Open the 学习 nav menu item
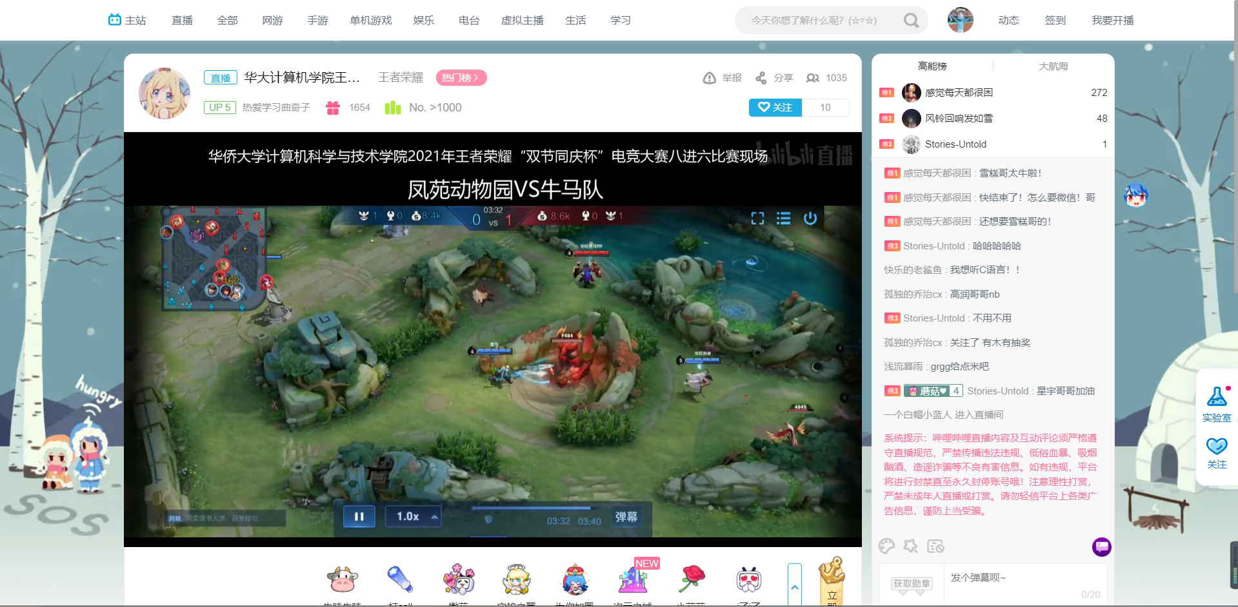Screen dimensions: 1238x607 pyautogui.click(x=621, y=21)
